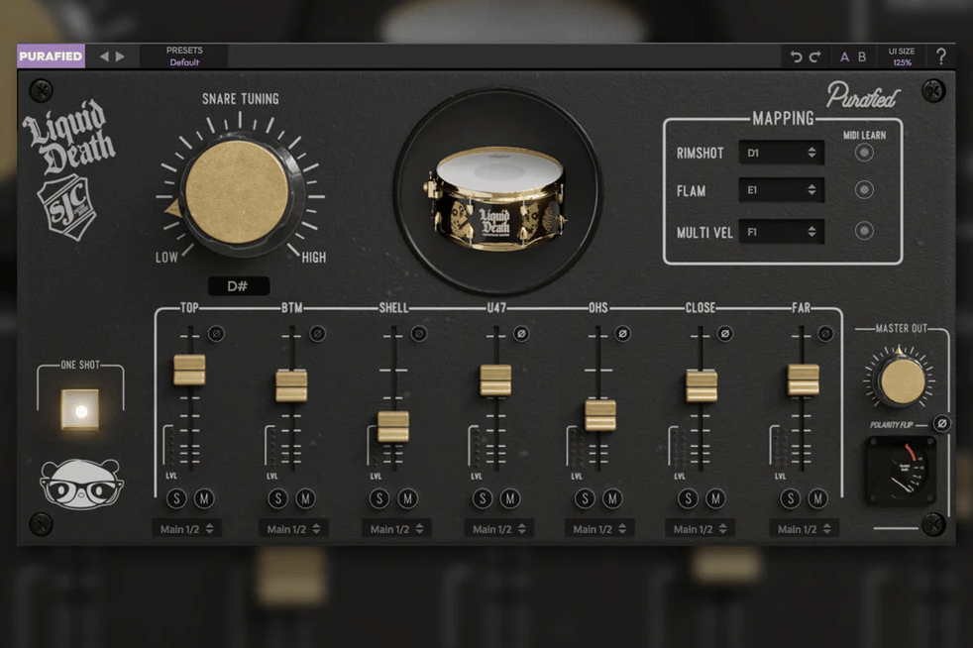Mute the U47 channel
The height and width of the screenshot is (648, 973).
(x=510, y=498)
